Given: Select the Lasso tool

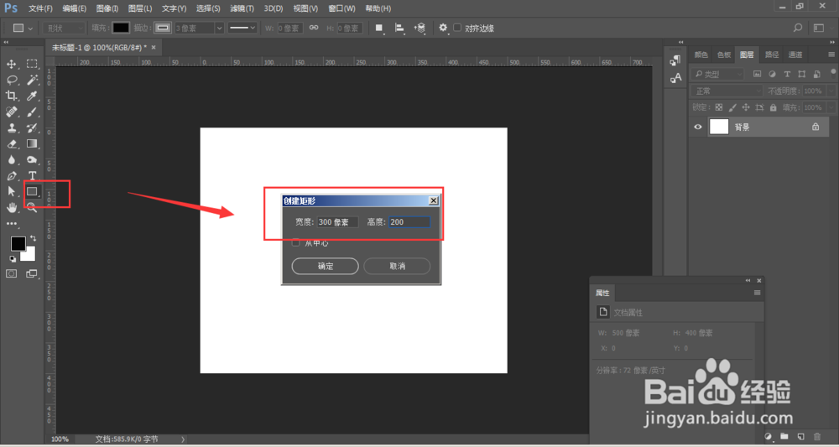Looking at the screenshot, I should point(11,81).
